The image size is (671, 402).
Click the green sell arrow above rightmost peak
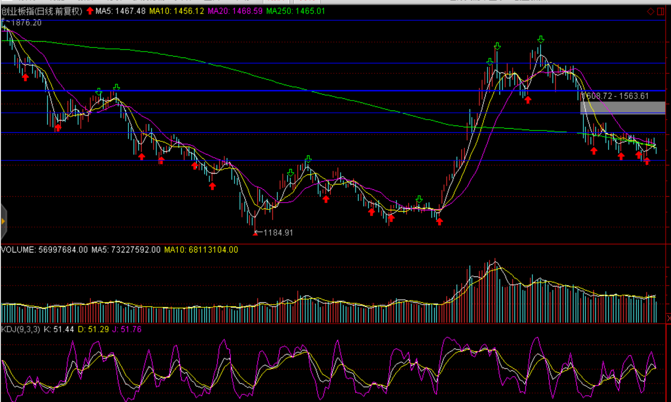pos(541,39)
